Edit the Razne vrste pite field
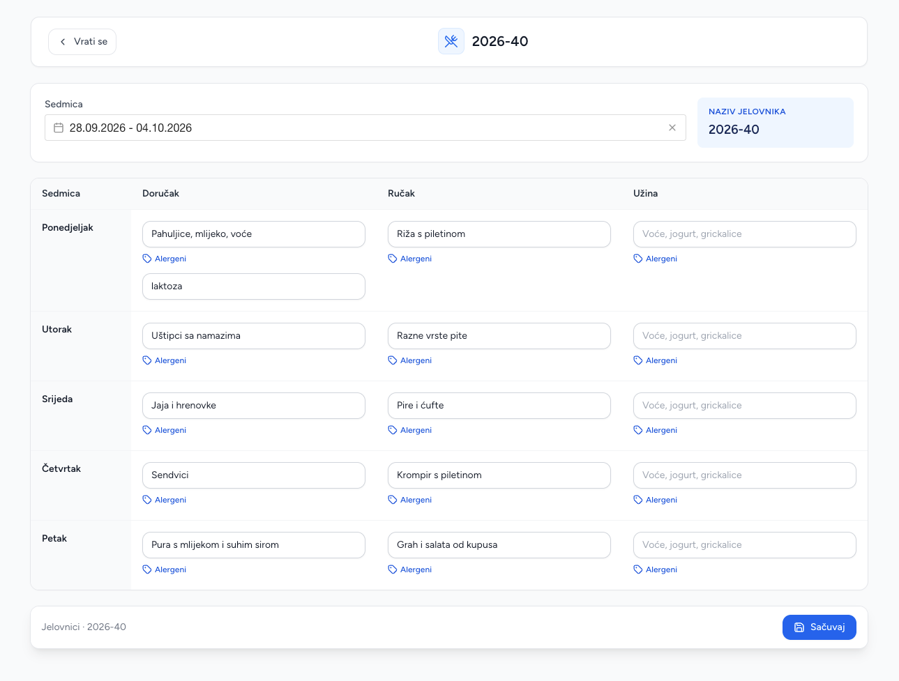This screenshot has width=899, height=681. 499,336
